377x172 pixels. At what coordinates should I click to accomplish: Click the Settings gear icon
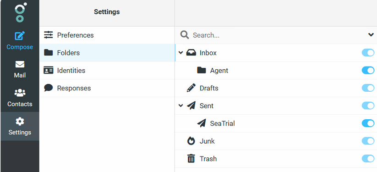pyautogui.click(x=20, y=121)
